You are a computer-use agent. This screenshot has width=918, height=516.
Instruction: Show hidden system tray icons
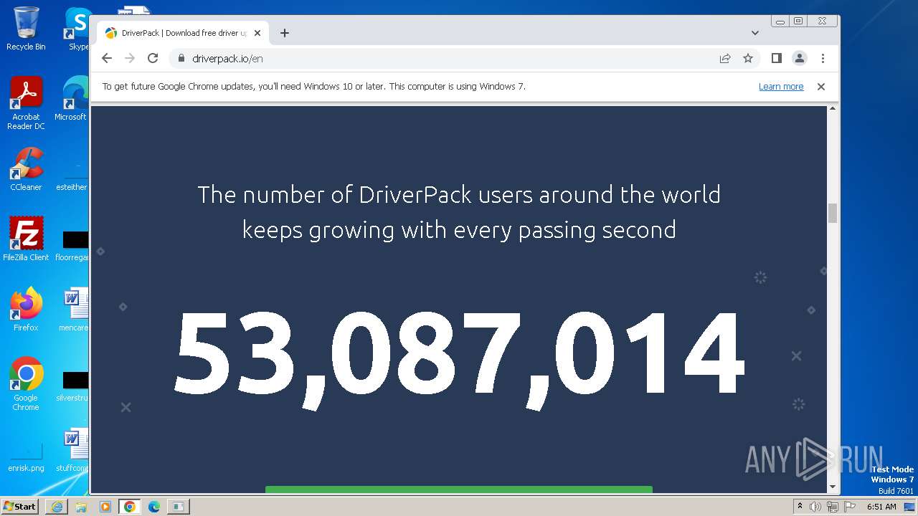(x=800, y=507)
